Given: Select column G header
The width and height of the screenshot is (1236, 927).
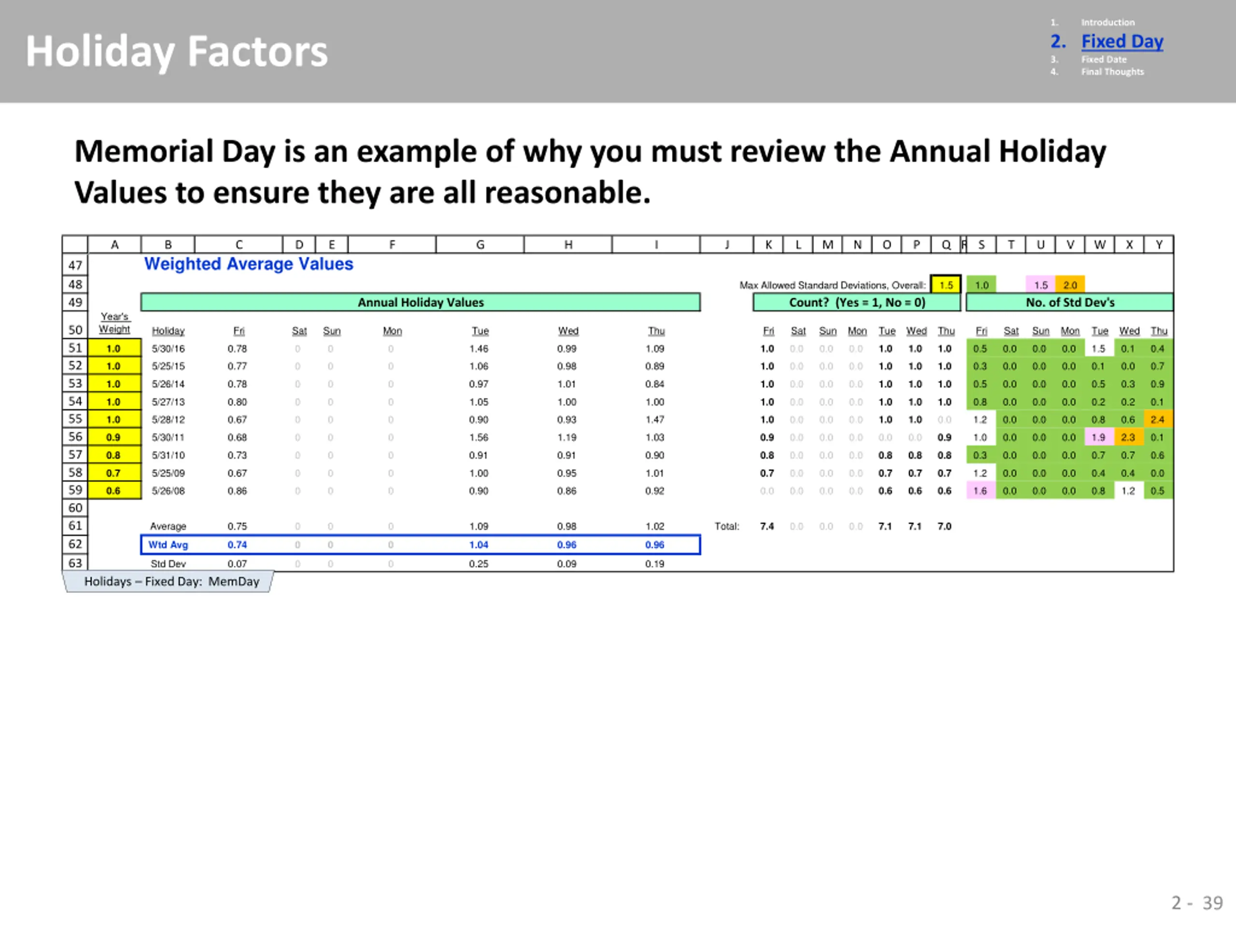Looking at the screenshot, I should (x=480, y=245).
